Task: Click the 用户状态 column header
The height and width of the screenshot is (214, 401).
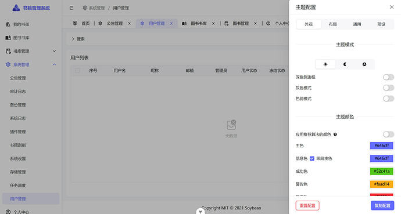Action: pos(249,71)
